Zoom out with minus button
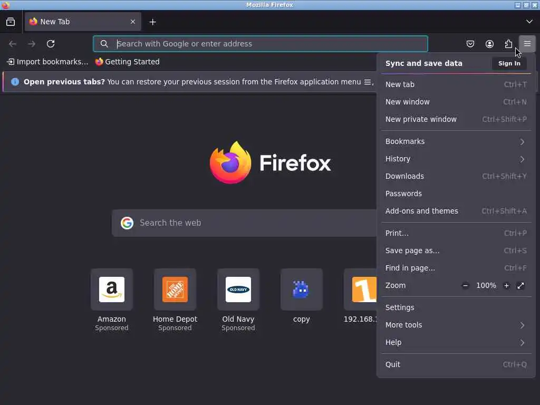Screen dimensions: 540x405 465,285
